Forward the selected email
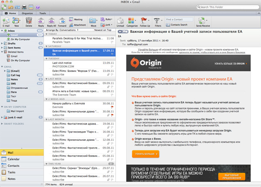 [x=62, y=21]
